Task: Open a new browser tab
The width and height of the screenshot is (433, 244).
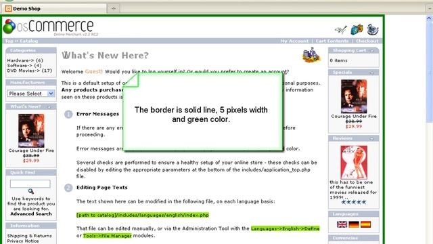Action: coord(114,9)
